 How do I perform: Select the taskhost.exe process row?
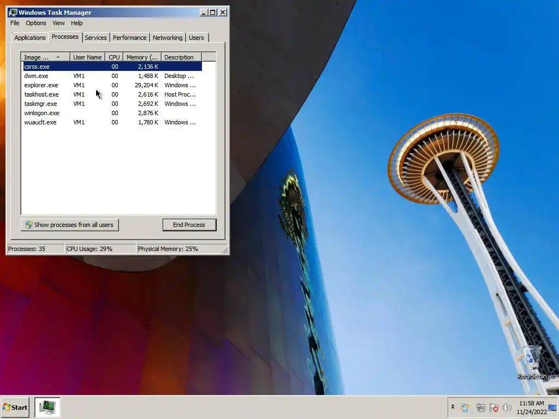pos(112,94)
